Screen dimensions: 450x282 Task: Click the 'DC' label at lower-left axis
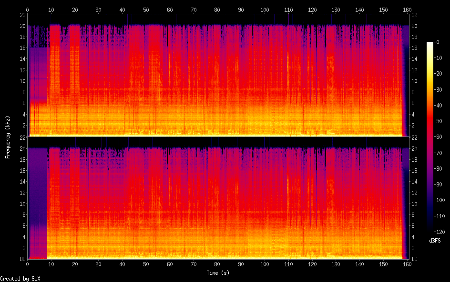click(22, 259)
